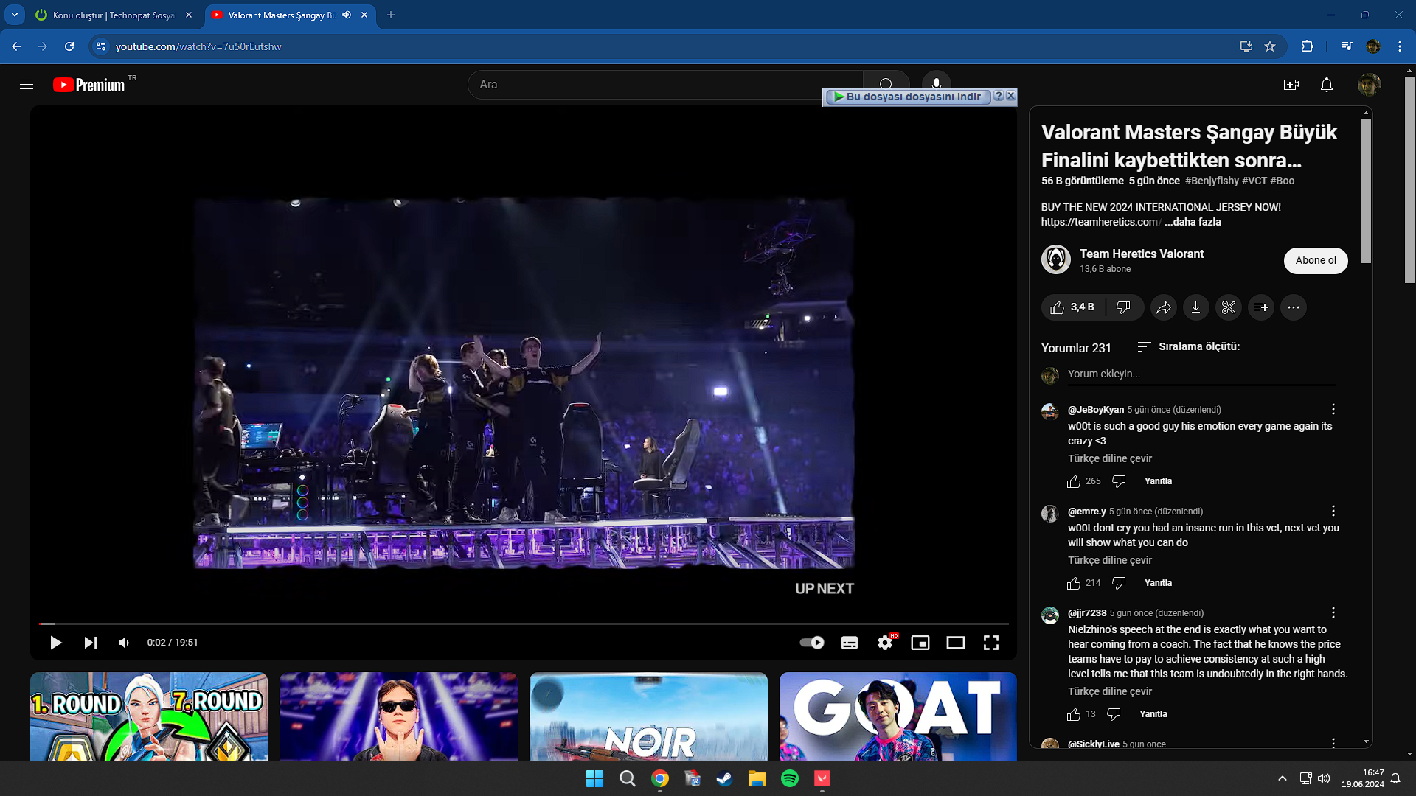Download the video with the download icon
1416x796 pixels.
coord(1195,307)
